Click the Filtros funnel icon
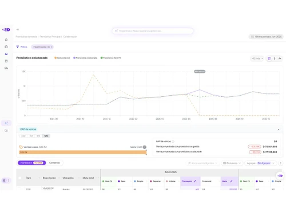Screen dimensions: 286x215 click(x=18, y=47)
